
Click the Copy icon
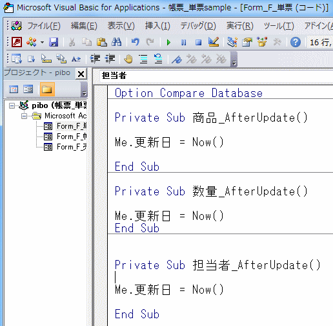86,42
